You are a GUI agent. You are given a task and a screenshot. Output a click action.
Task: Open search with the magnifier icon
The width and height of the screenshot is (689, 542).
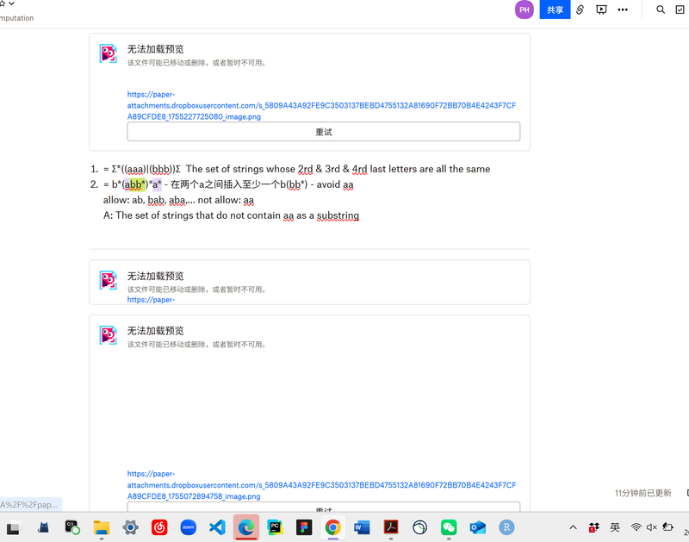click(x=661, y=9)
